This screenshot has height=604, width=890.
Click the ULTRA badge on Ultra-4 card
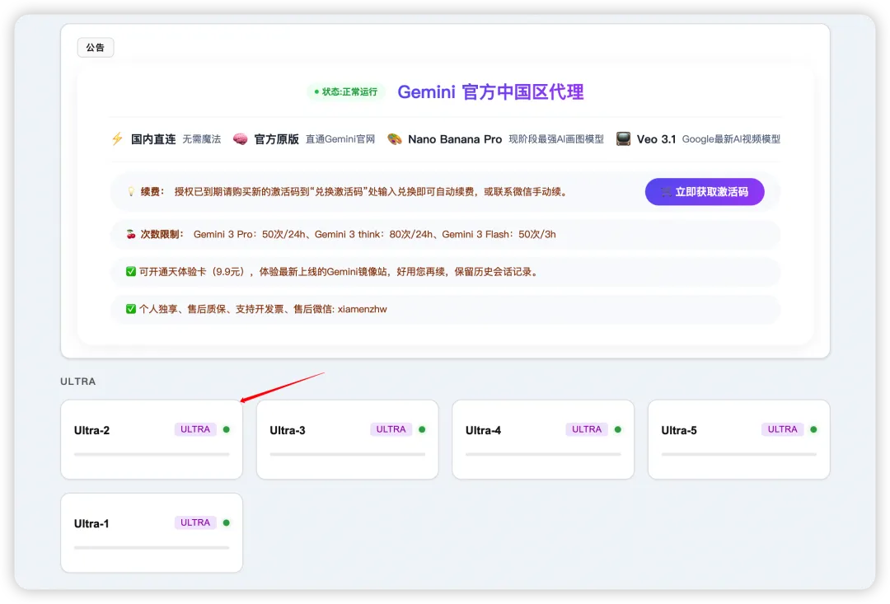(x=587, y=430)
